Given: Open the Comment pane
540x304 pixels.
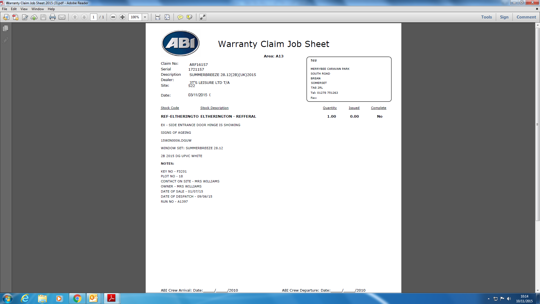Looking at the screenshot, I should coord(526,17).
